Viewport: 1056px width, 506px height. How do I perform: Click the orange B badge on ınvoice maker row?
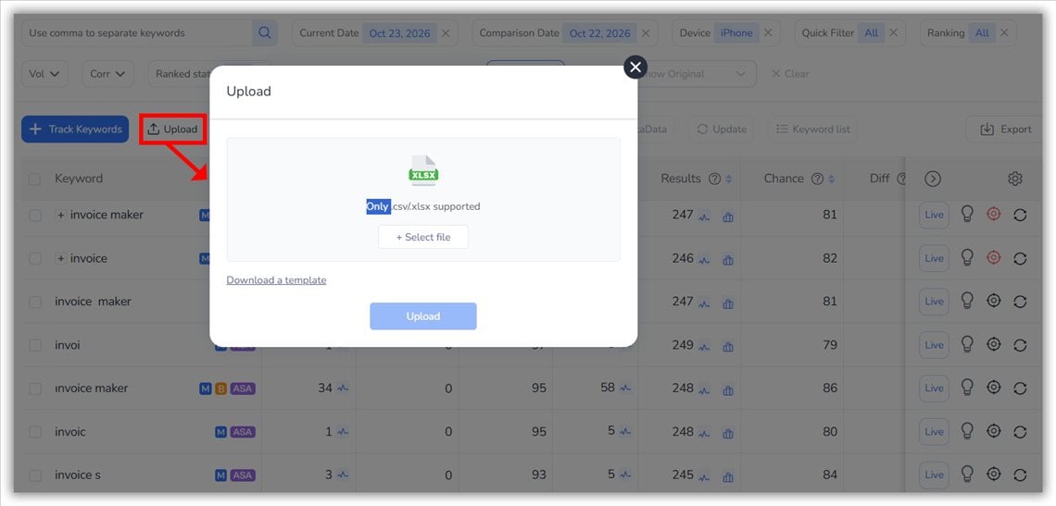[220, 389]
